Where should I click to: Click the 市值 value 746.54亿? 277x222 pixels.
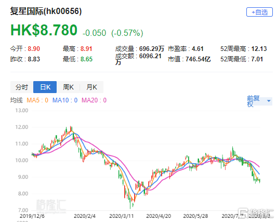[198, 59]
